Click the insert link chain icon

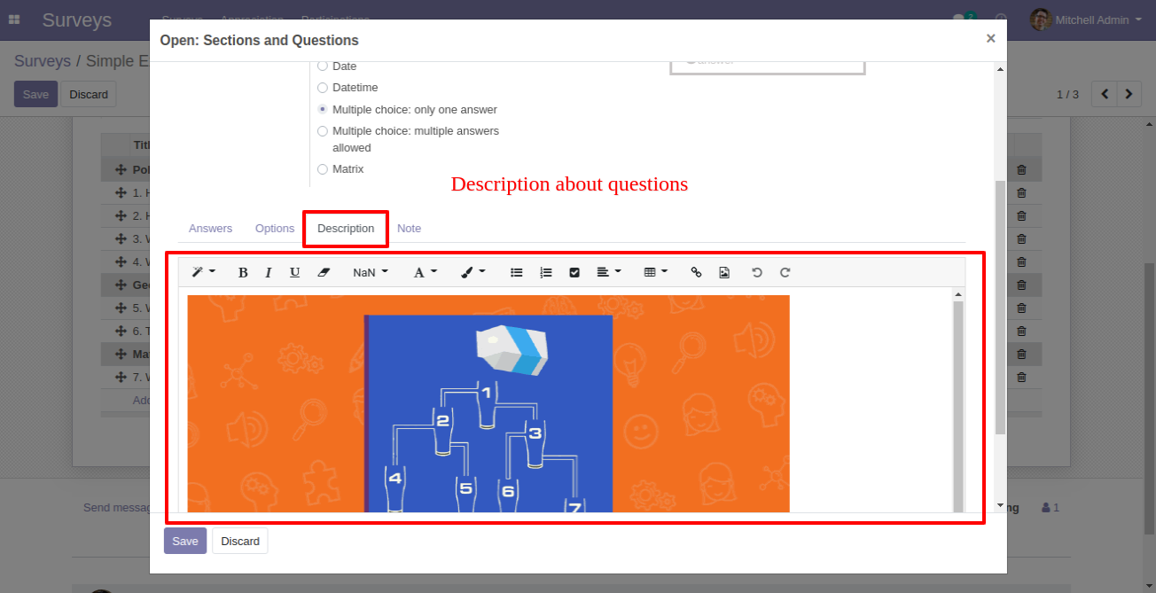pos(696,272)
